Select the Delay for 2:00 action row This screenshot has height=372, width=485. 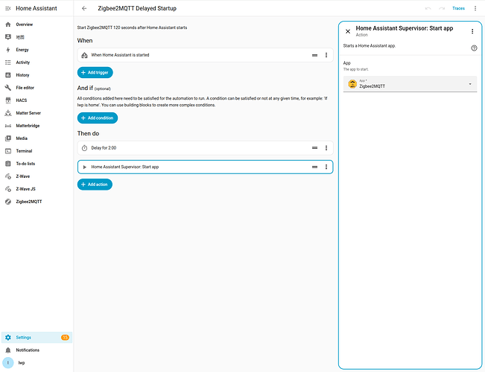coord(205,148)
